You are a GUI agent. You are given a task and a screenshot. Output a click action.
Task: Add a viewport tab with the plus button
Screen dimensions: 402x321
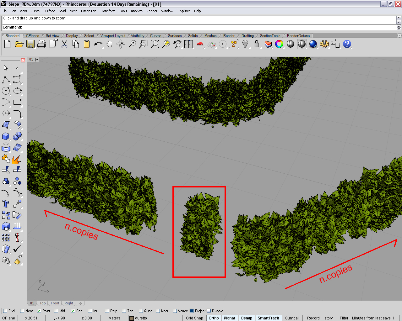tap(80, 303)
